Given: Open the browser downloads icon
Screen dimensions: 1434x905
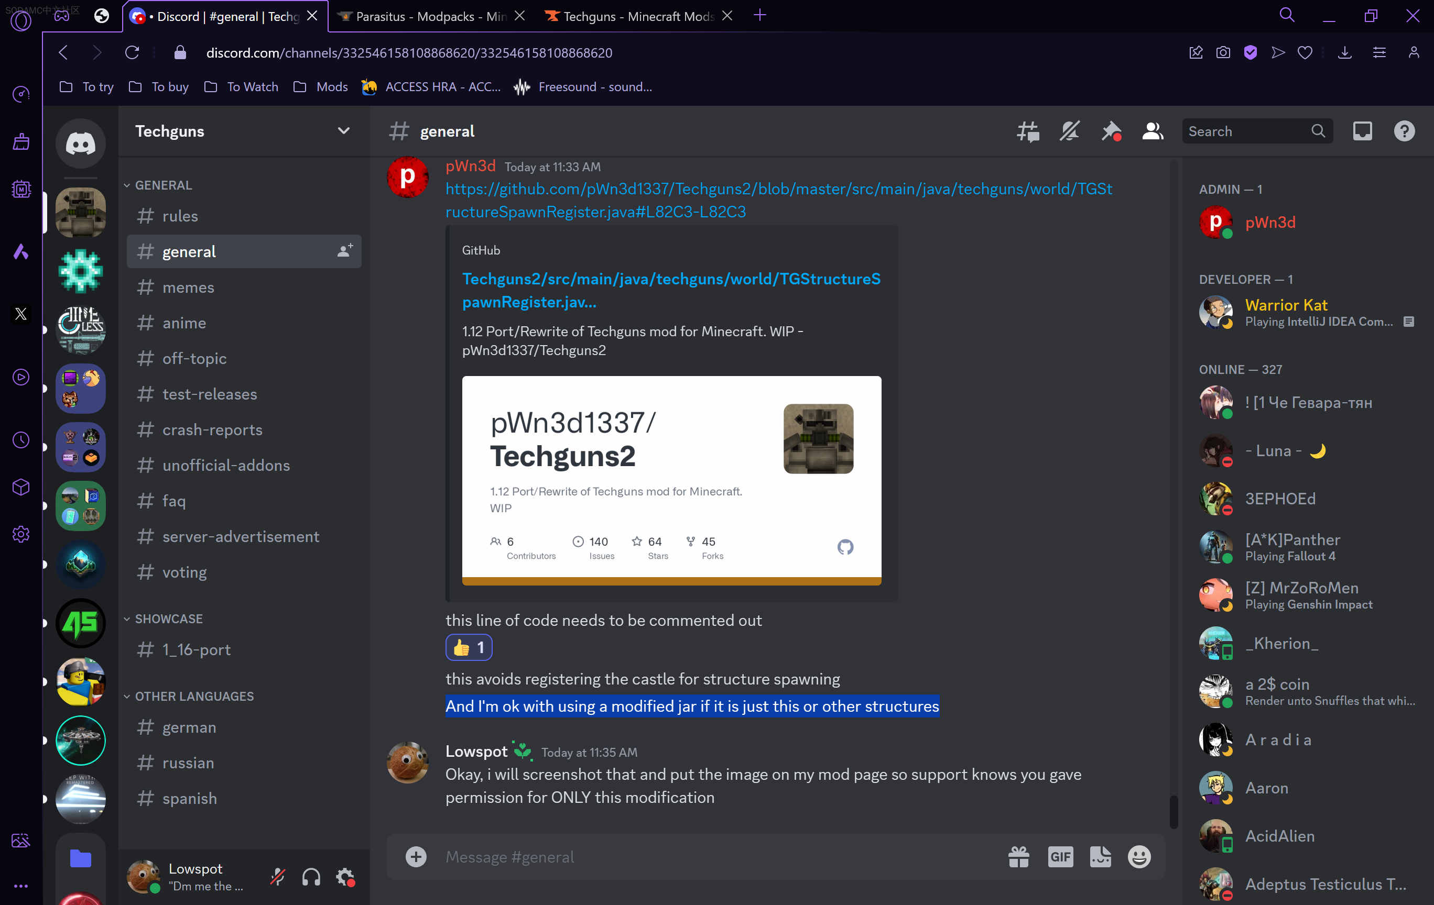Looking at the screenshot, I should pos(1345,52).
